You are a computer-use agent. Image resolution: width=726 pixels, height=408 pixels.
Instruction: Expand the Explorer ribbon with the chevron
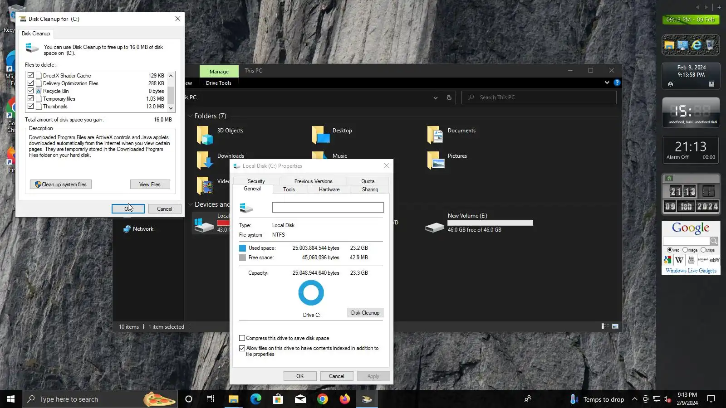[607, 83]
